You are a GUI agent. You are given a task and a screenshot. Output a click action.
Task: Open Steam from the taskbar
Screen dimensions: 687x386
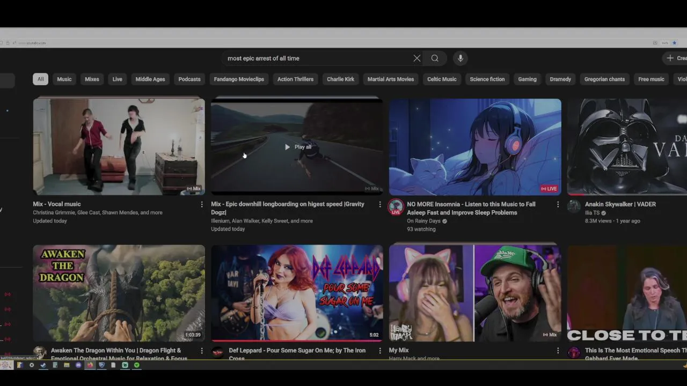point(43,365)
